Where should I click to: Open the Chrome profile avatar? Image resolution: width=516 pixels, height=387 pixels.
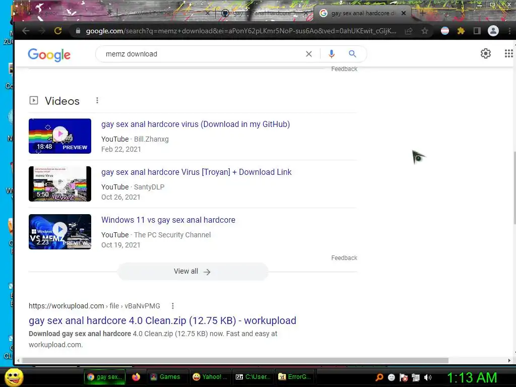tap(493, 31)
